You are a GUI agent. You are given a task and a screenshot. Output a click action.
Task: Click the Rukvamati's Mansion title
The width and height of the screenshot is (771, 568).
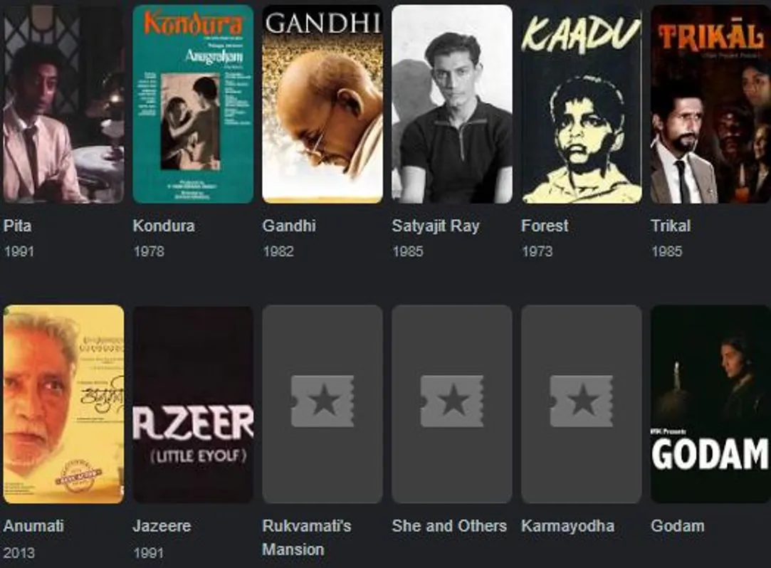tap(307, 537)
